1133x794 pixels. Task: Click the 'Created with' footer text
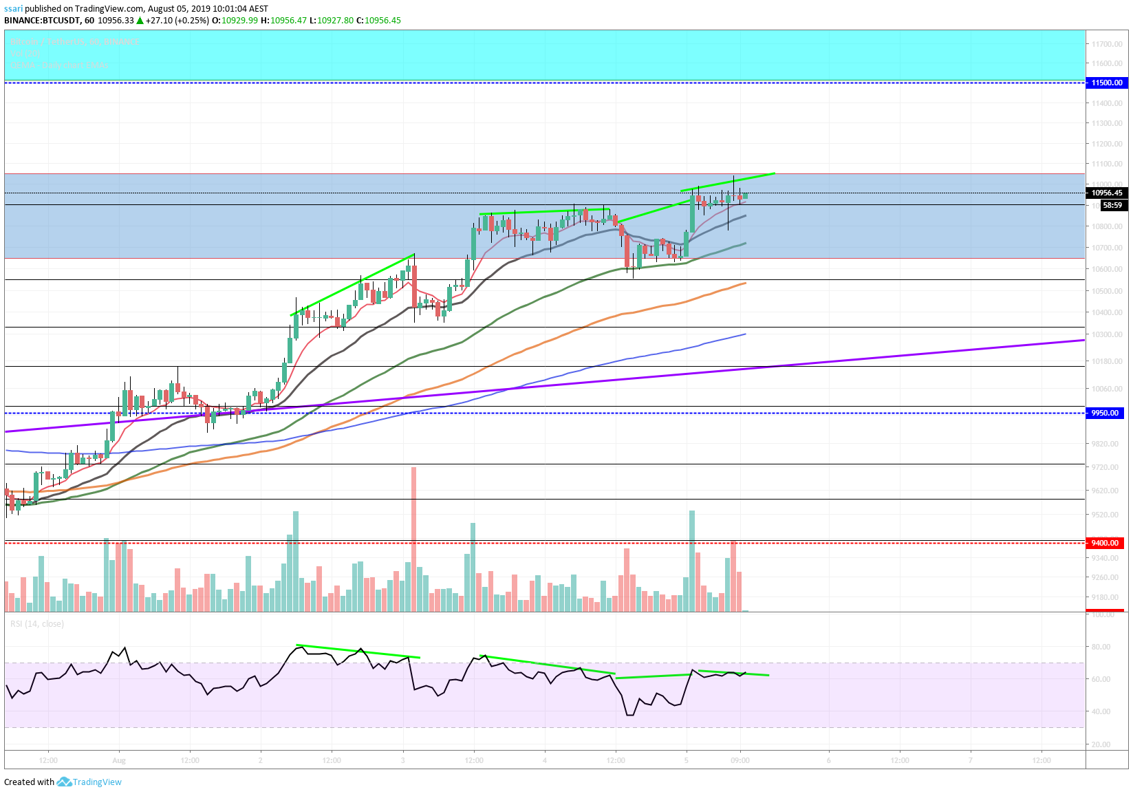tap(29, 782)
